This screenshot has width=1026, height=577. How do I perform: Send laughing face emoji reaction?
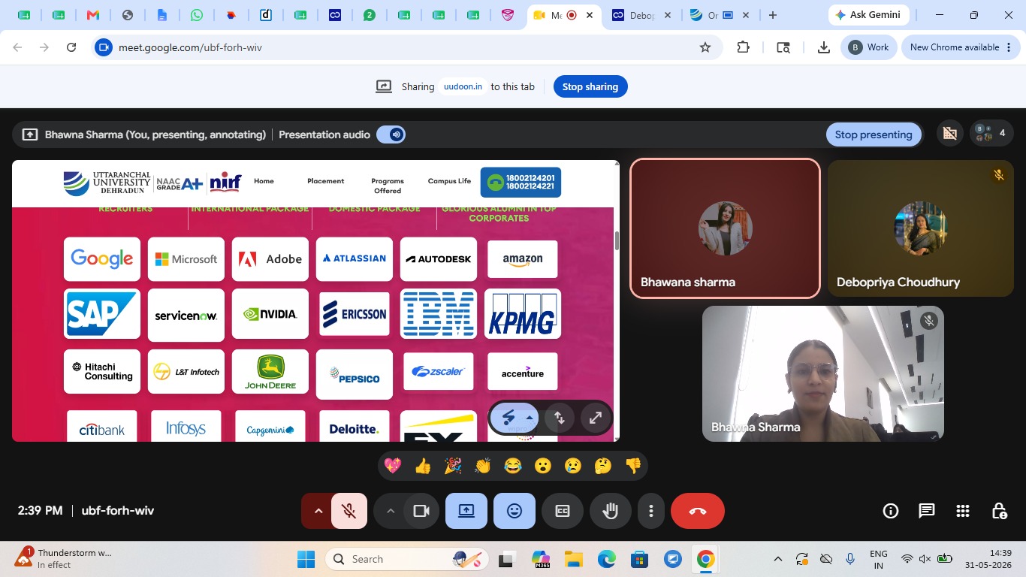click(x=513, y=466)
